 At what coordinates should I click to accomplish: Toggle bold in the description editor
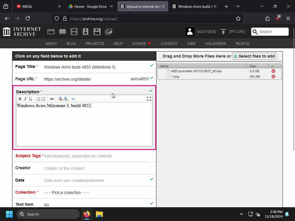20,99
